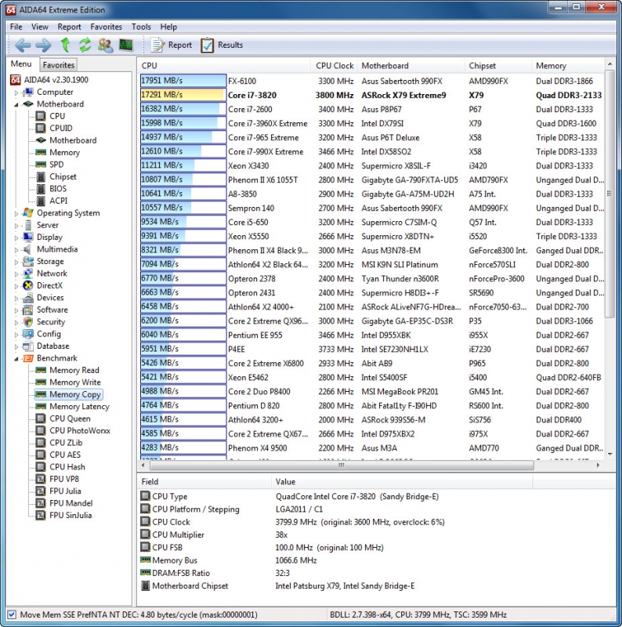Sort by the Chipset column header
This screenshot has height=627, width=622.
pyautogui.click(x=498, y=66)
